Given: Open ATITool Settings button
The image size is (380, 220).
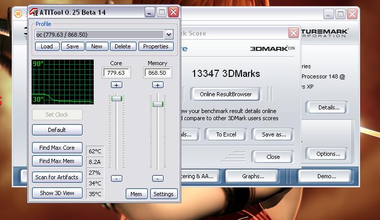Looking at the screenshot, I should pyautogui.click(x=164, y=194).
